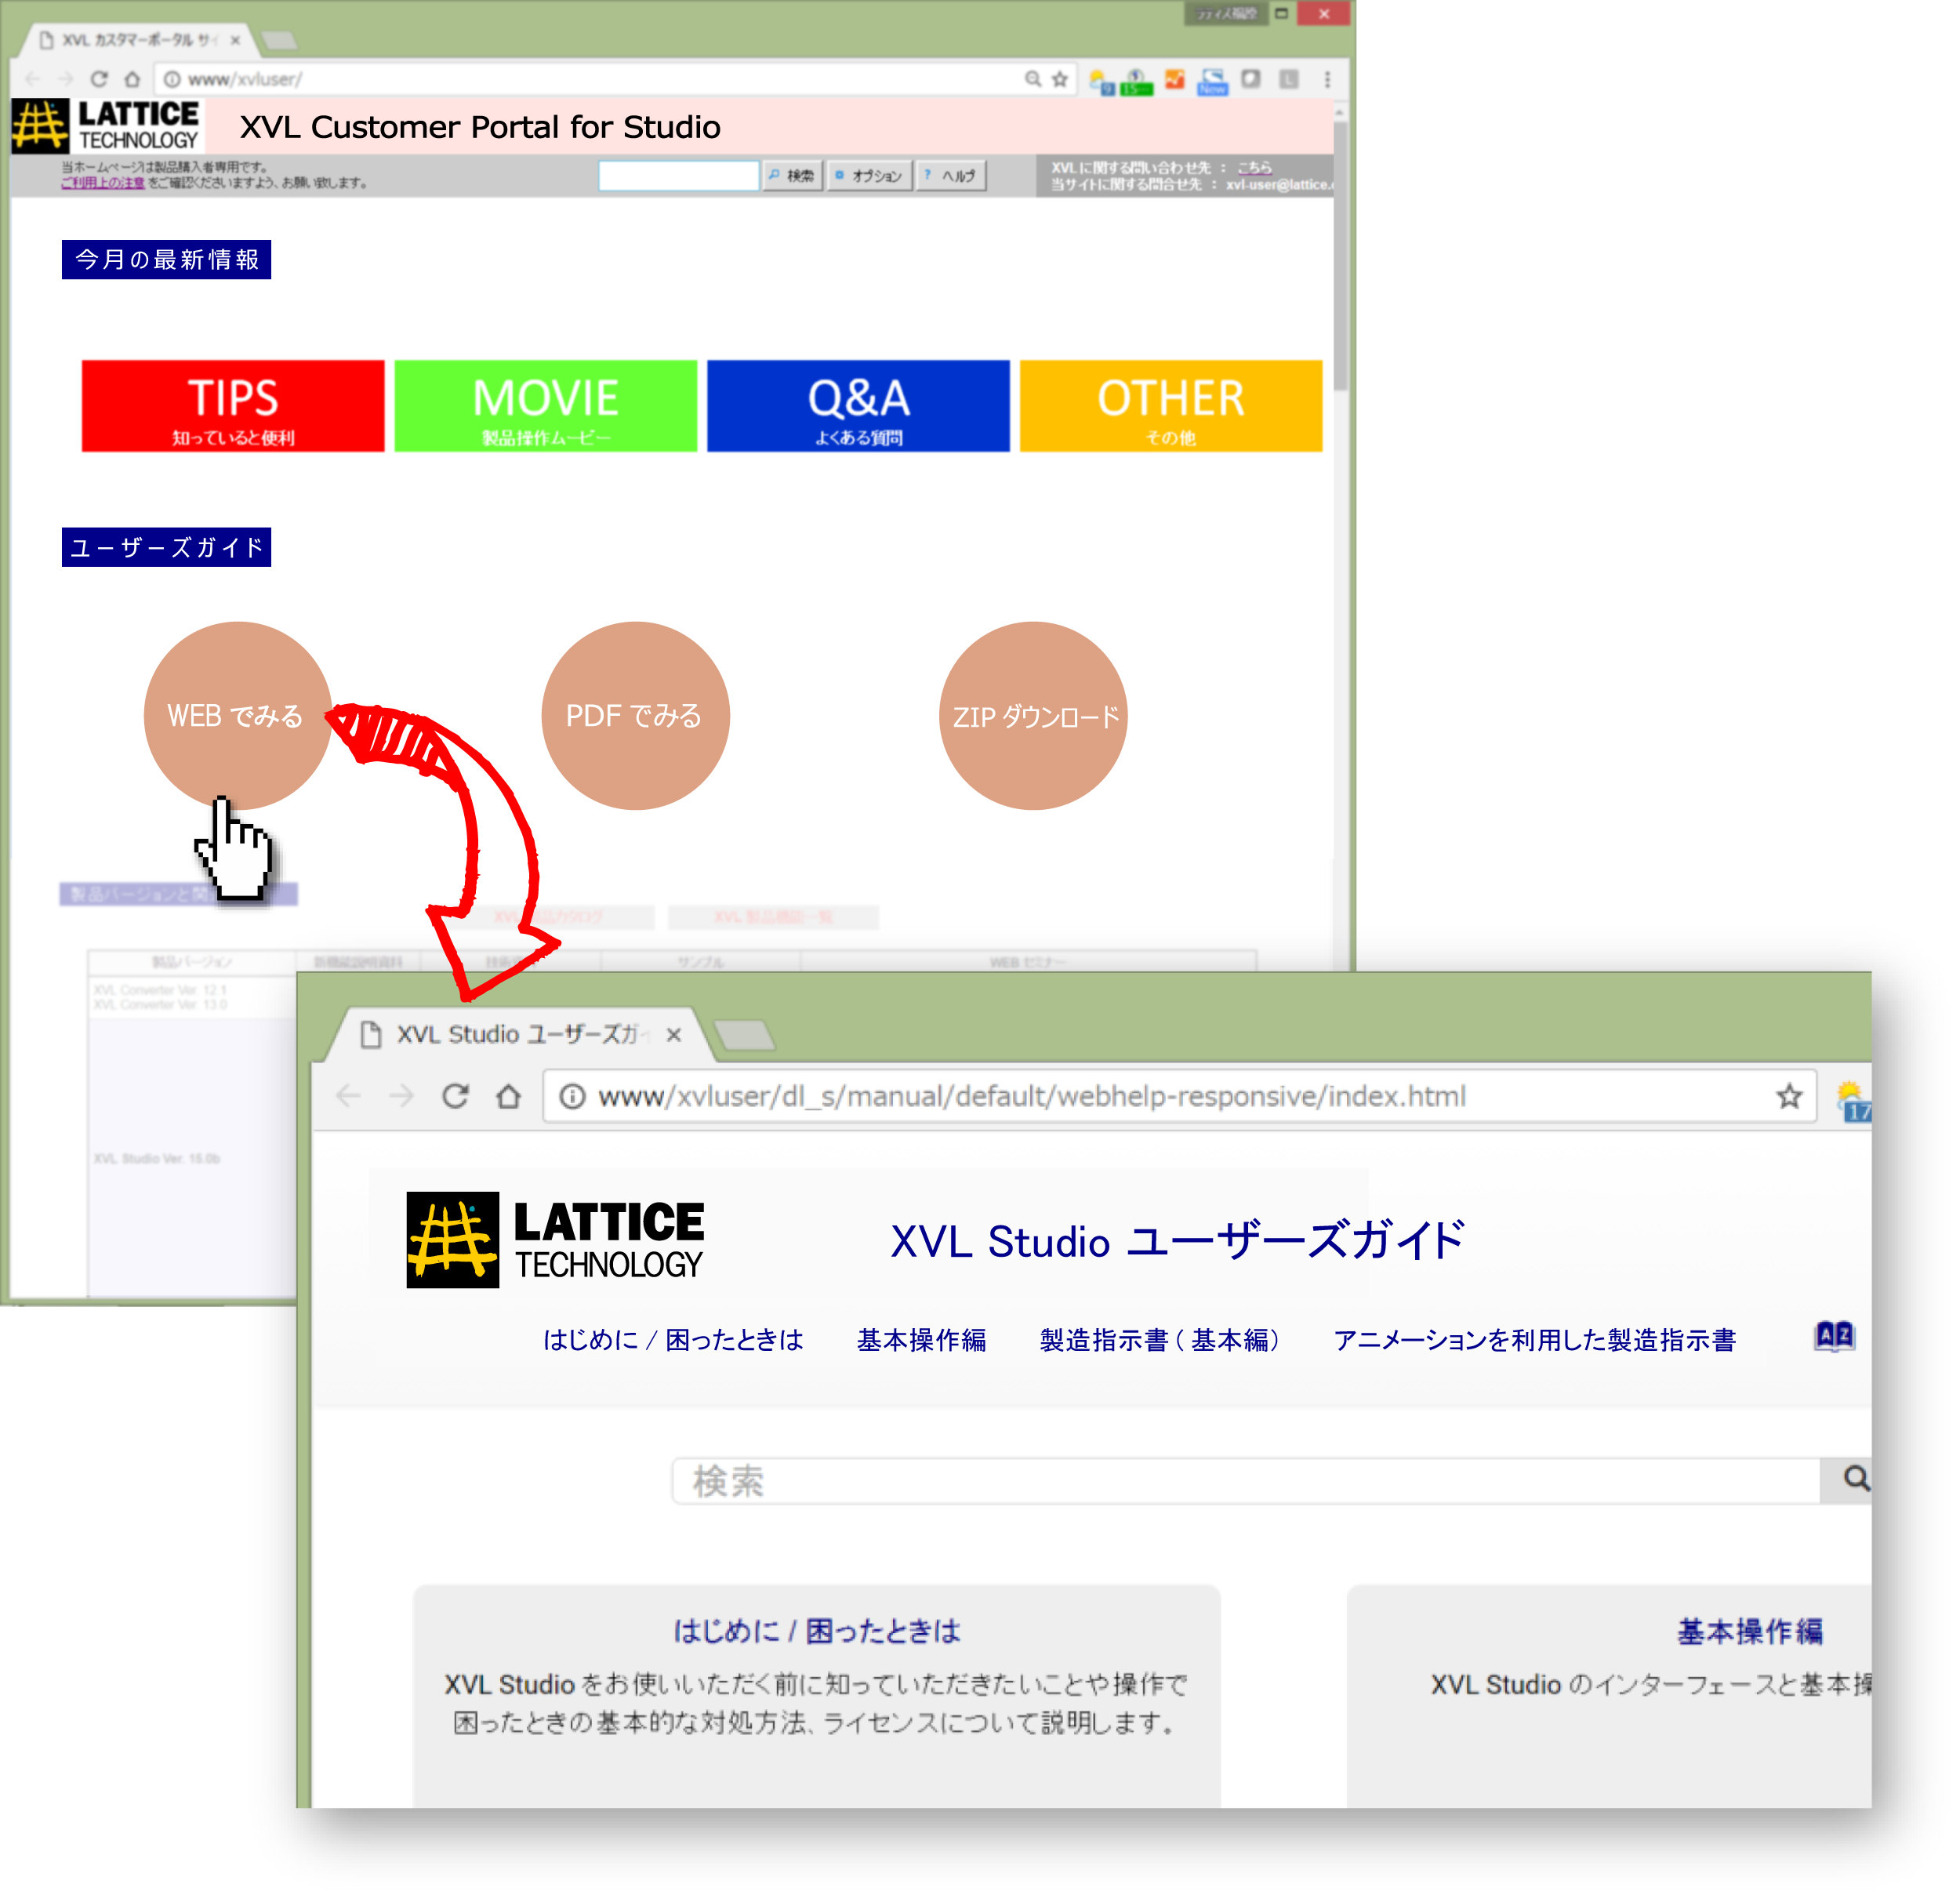
Task: Open the こちら contact link in the portal header
Action: tap(1254, 168)
